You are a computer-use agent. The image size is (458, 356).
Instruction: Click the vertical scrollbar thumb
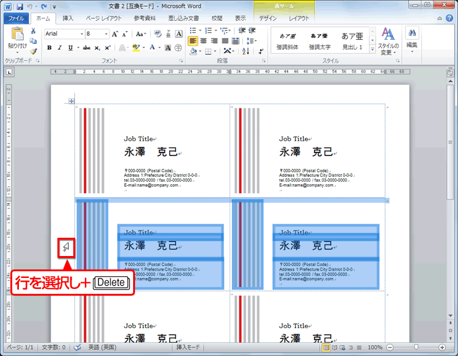pyautogui.click(x=450, y=142)
